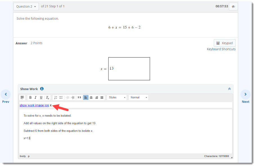The height and width of the screenshot is (167, 256).
Task: Justify the paragraph text
Action: click(102, 98)
